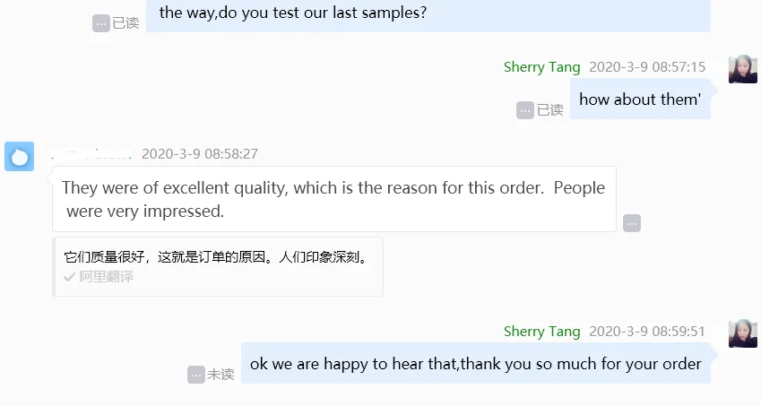The height and width of the screenshot is (406, 761).
Task: Click the 阿里翻译 translation label
Action: tap(106, 277)
